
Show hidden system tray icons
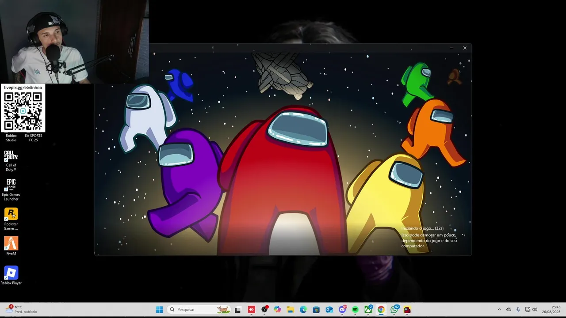[499, 310]
